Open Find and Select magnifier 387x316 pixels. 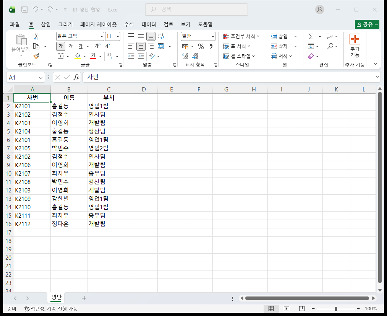330,46
